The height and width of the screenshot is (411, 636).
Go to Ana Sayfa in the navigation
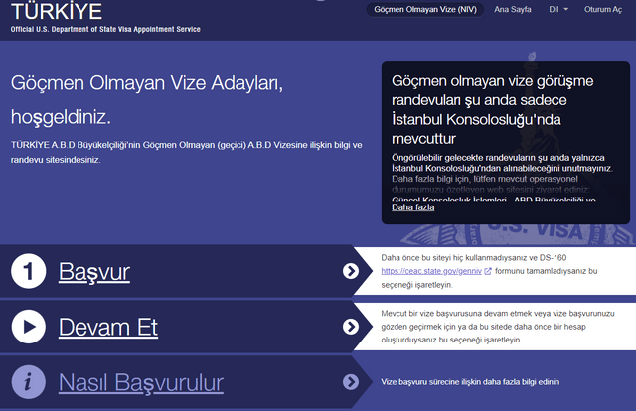click(513, 9)
